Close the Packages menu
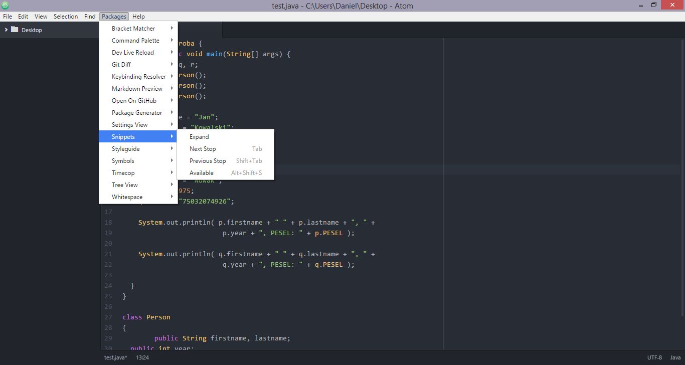The image size is (685, 365). (114, 17)
